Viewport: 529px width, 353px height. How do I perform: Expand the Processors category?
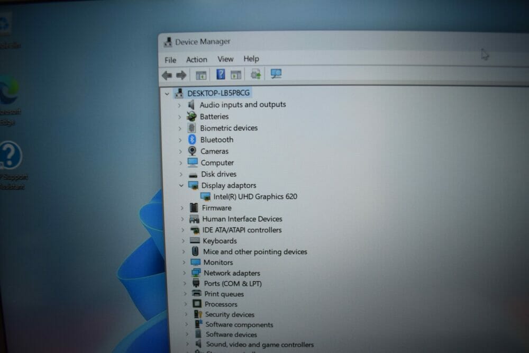(185, 304)
